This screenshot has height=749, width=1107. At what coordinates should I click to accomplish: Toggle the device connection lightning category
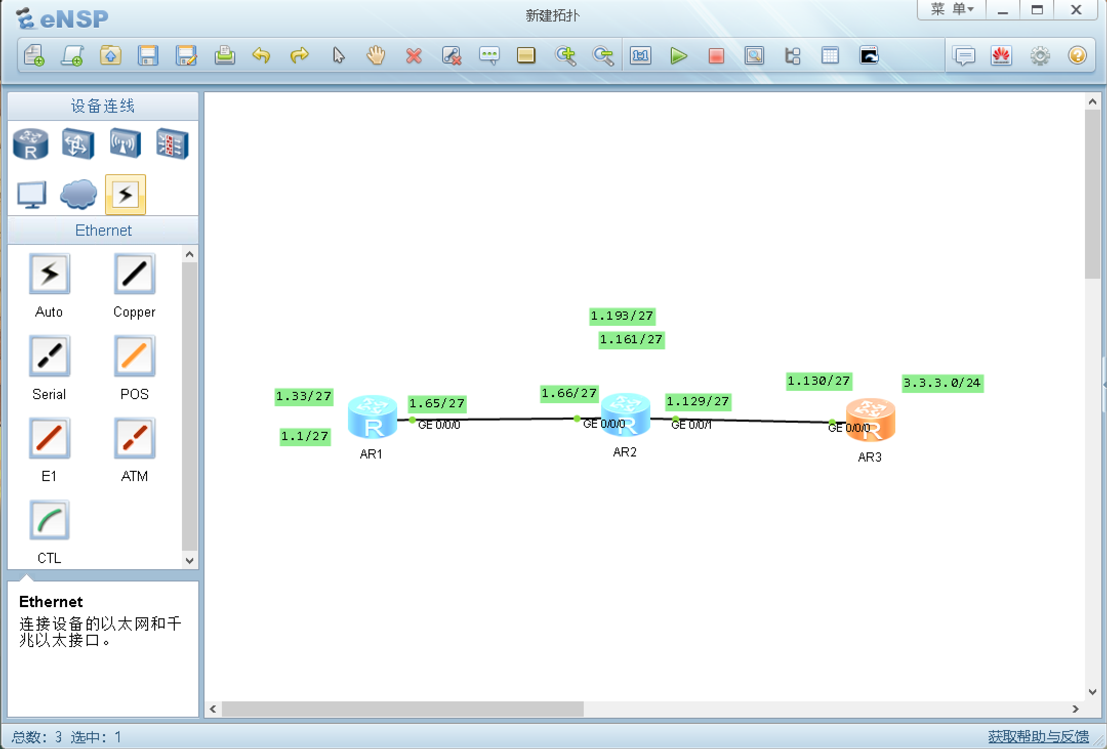point(126,194)
